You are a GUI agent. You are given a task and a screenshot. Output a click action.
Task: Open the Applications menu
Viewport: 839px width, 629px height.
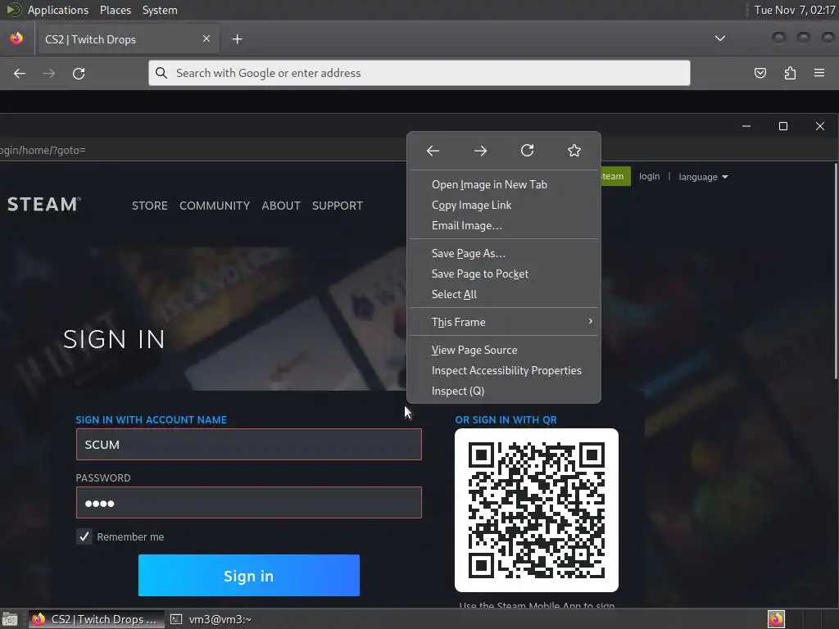(58, 10)
